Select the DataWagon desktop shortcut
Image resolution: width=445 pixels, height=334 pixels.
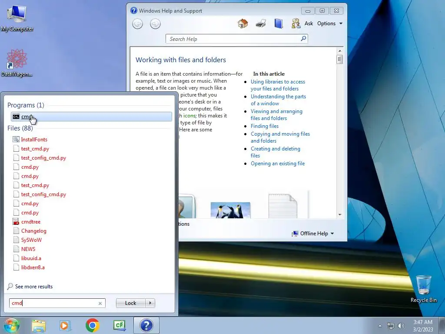17,63
